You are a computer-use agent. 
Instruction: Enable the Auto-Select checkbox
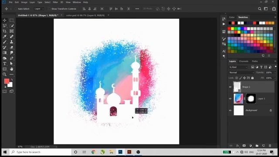coord(16,9)
